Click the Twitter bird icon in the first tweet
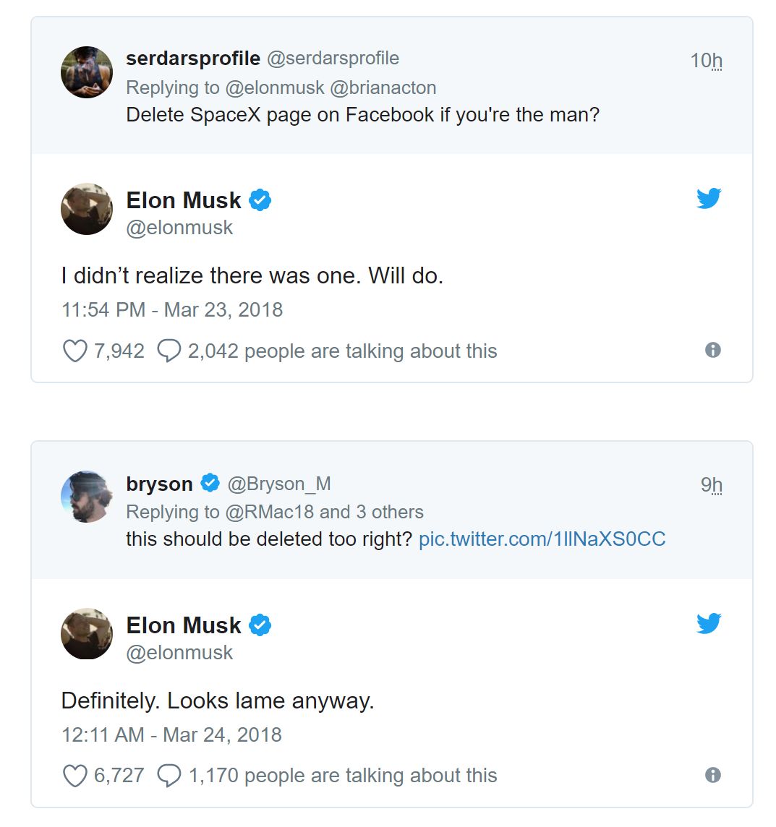 [x=708, y=198]
